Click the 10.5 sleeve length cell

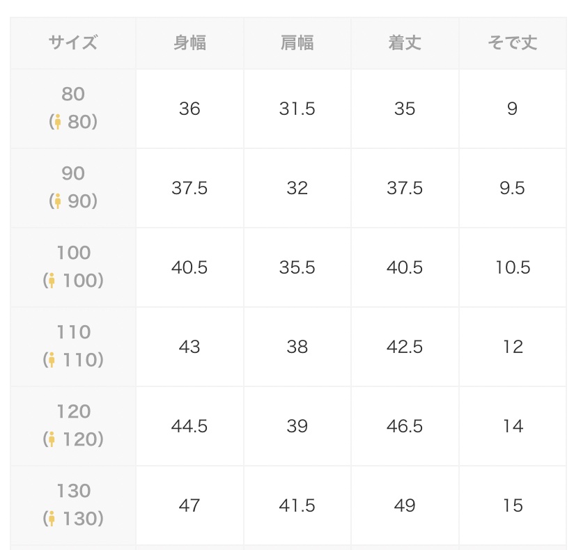(x=513, y=267)
